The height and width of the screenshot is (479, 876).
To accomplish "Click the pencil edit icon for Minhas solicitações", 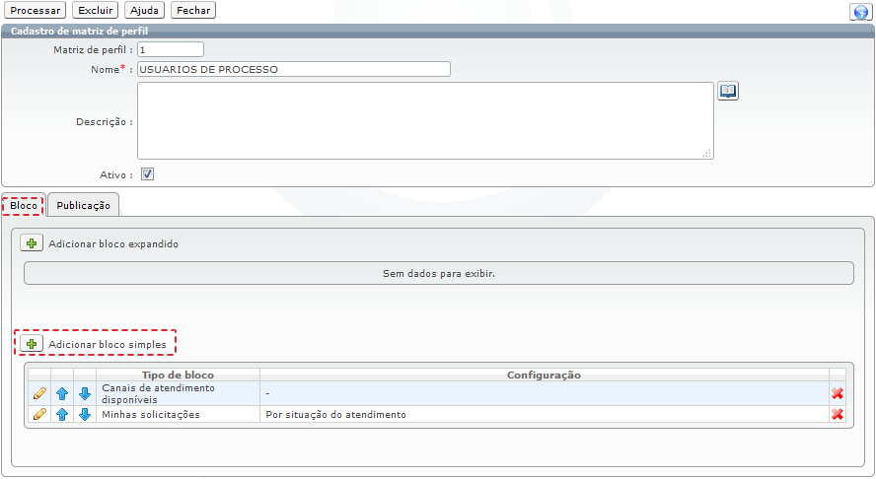I will coord(39,415).
